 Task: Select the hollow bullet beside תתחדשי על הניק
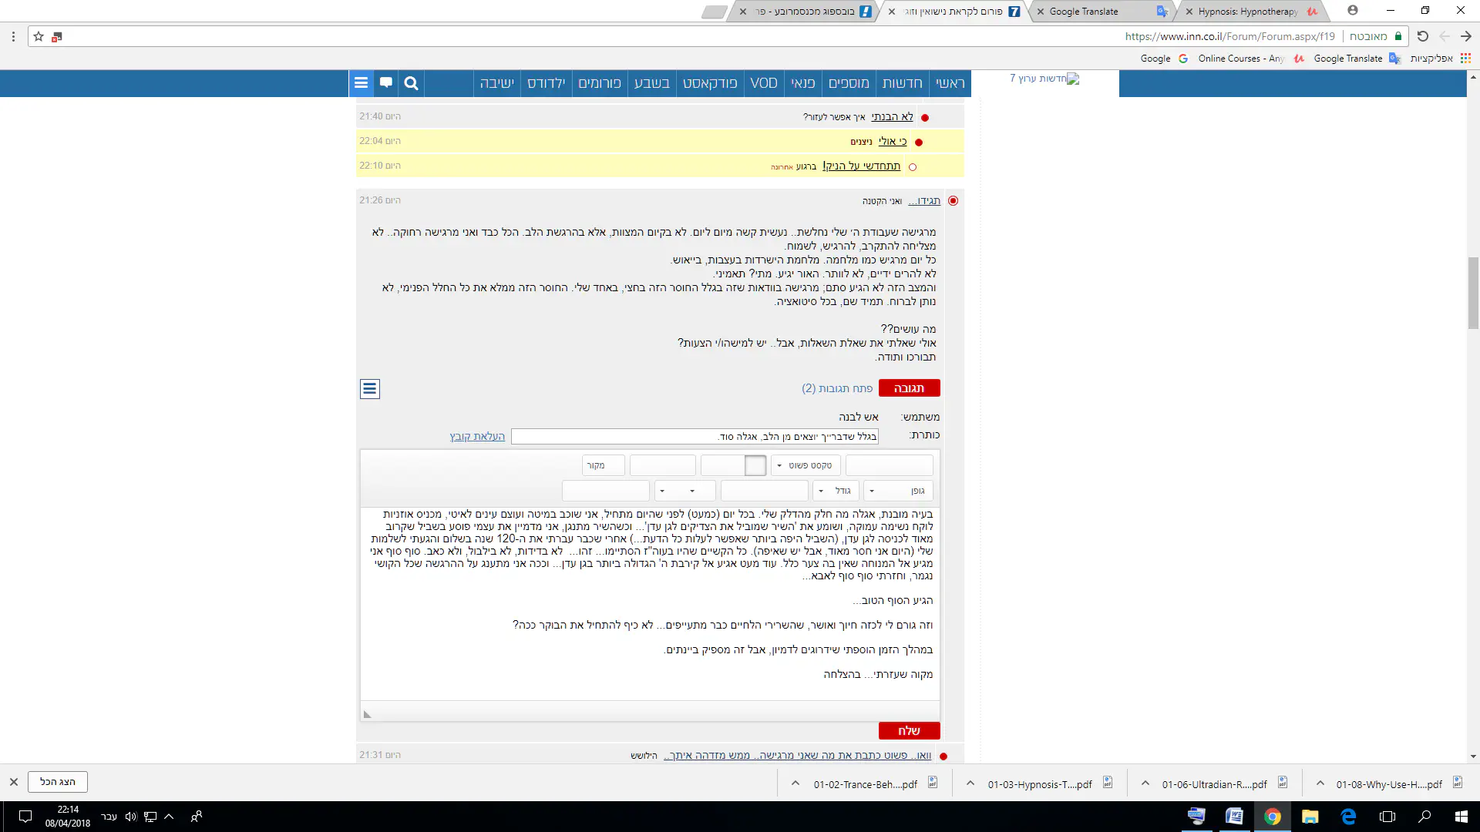pos(913,167)
